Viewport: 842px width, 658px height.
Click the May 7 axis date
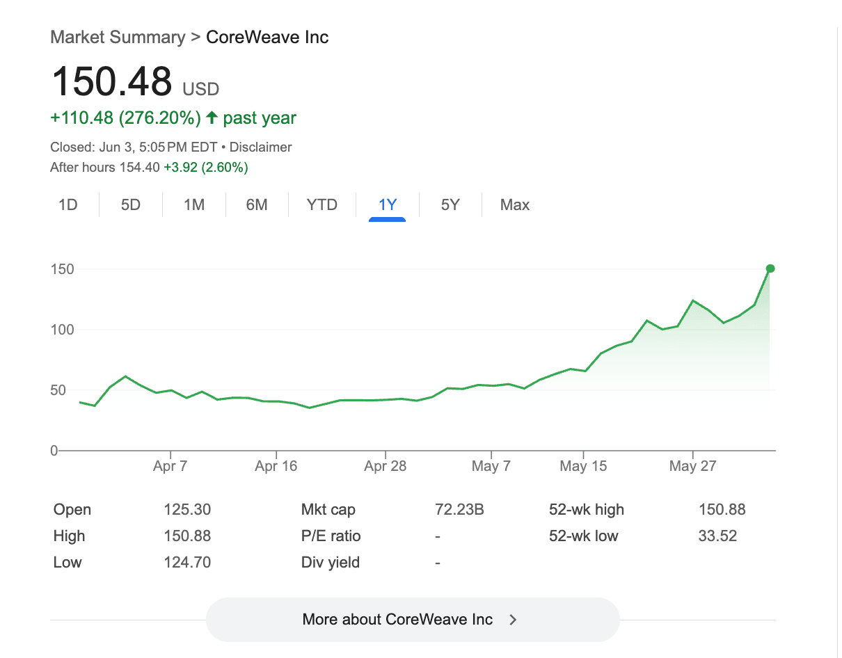[x=491, y=467]
